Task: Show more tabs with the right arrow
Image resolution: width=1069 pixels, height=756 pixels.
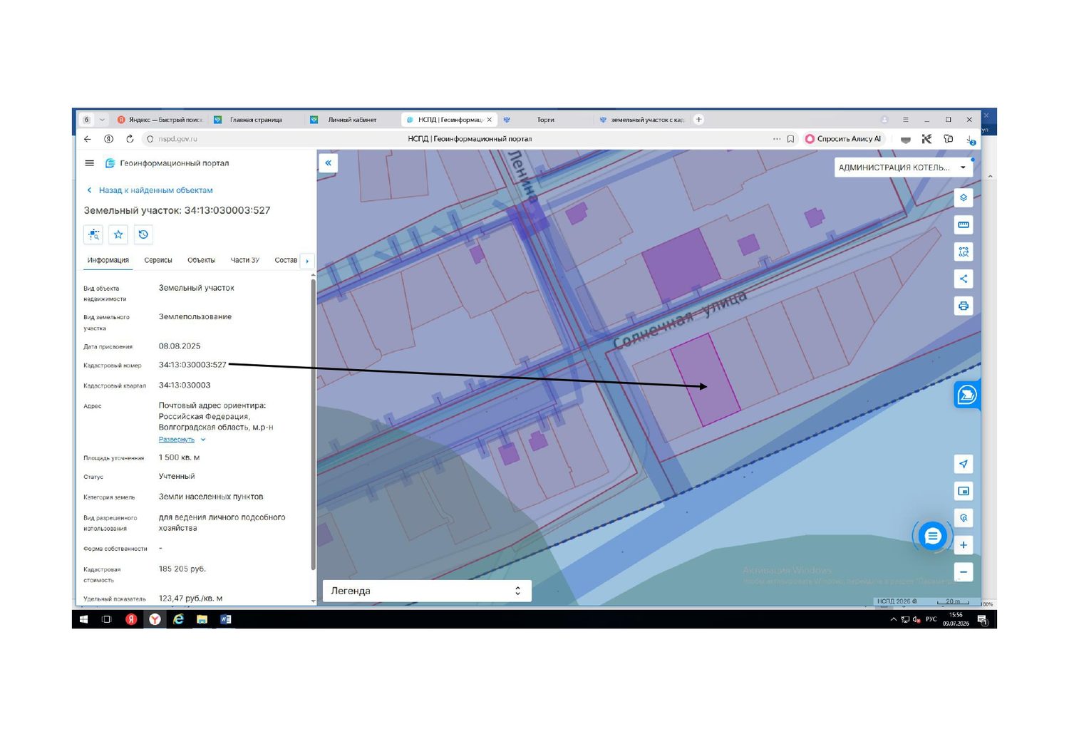Action: (x=307, y=261)
